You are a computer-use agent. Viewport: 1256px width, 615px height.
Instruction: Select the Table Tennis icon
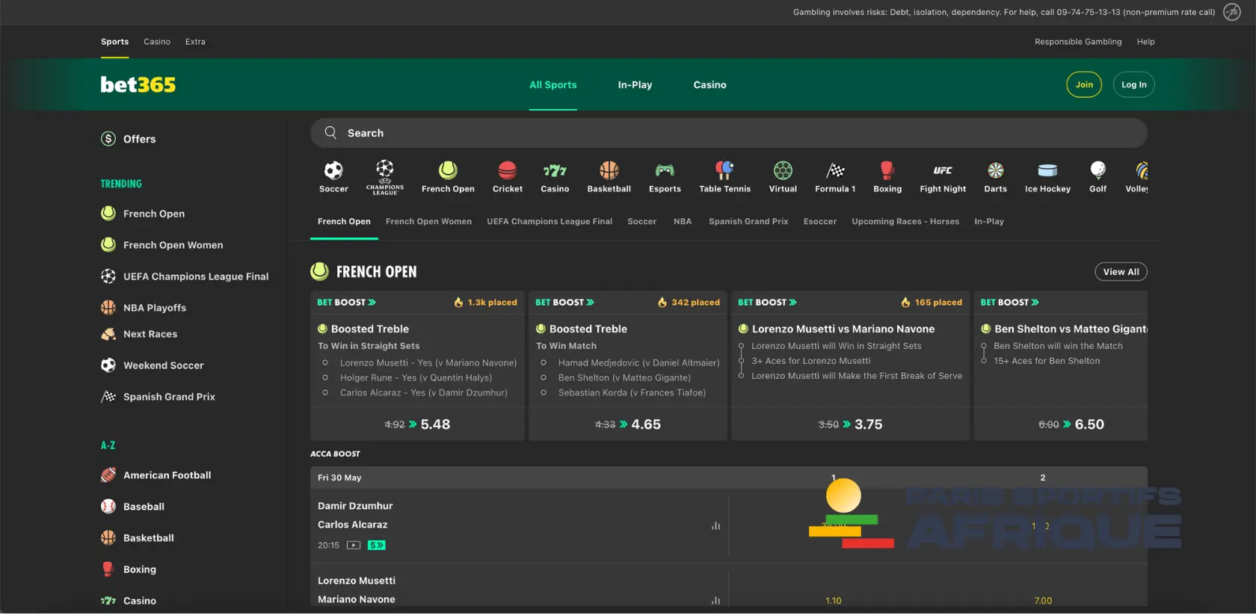coord(724,170)
